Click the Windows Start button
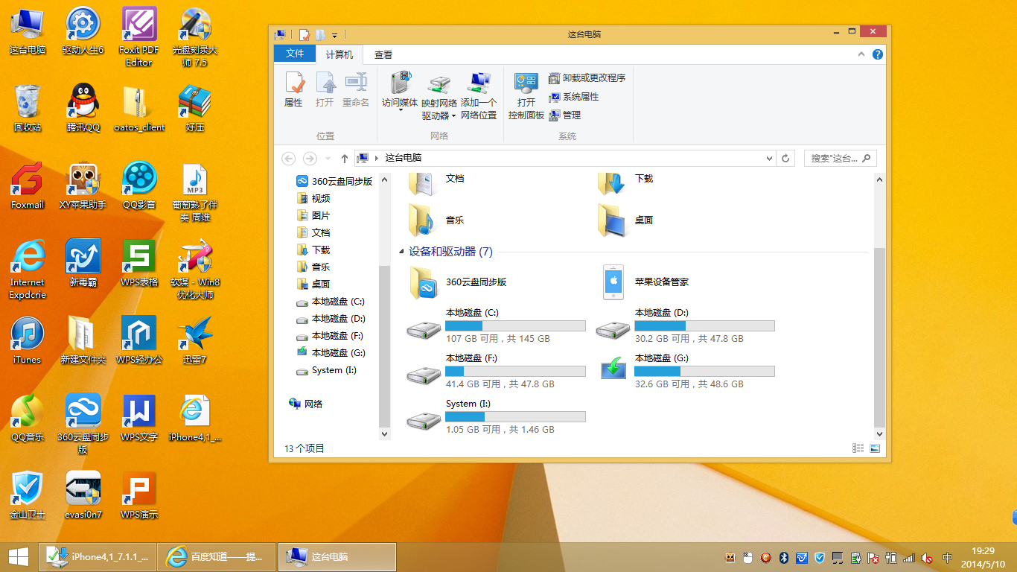This screenshot has height=572, width=1017. (x=18, y=556)
